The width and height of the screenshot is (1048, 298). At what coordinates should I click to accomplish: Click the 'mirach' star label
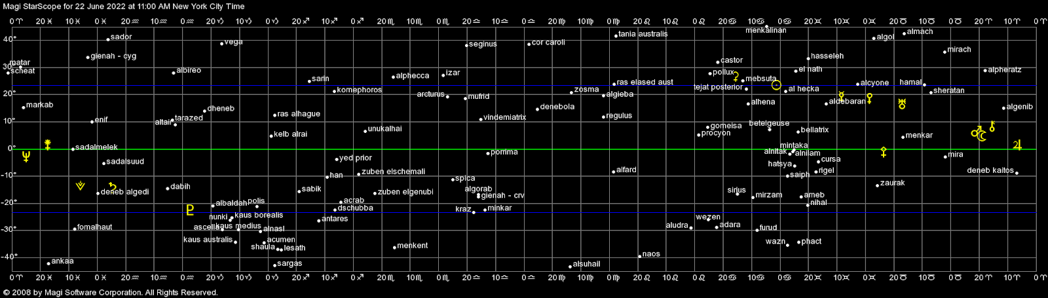pyautogui.click(x=959, y=50)
